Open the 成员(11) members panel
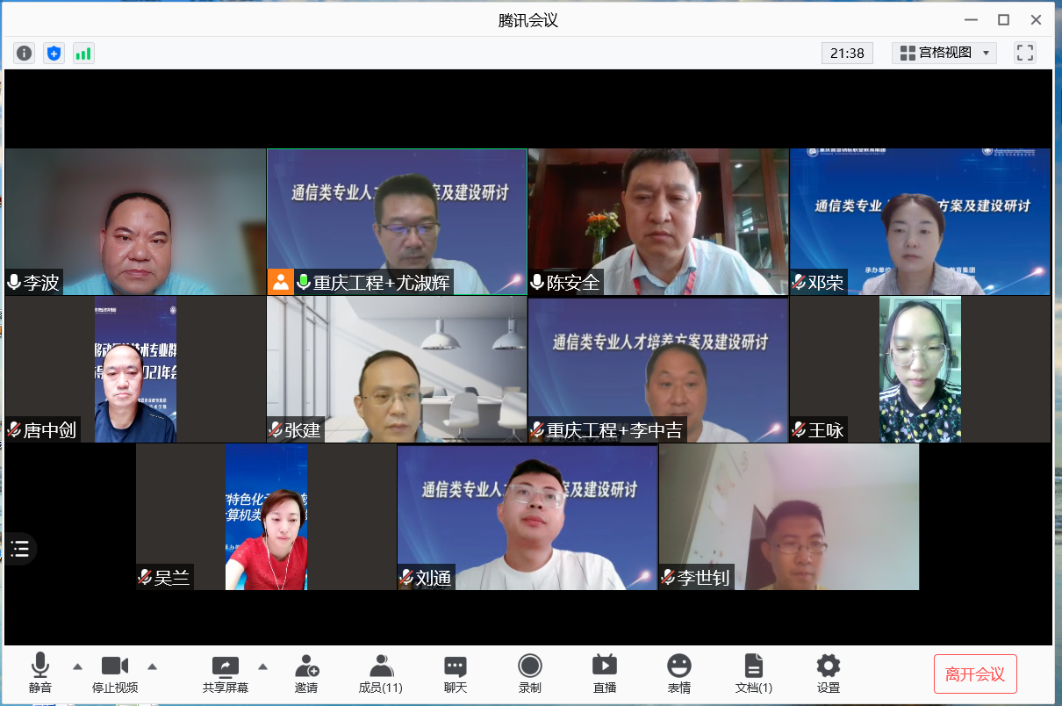The width and height of the screenshot is (1062, 706). (381, 674)
